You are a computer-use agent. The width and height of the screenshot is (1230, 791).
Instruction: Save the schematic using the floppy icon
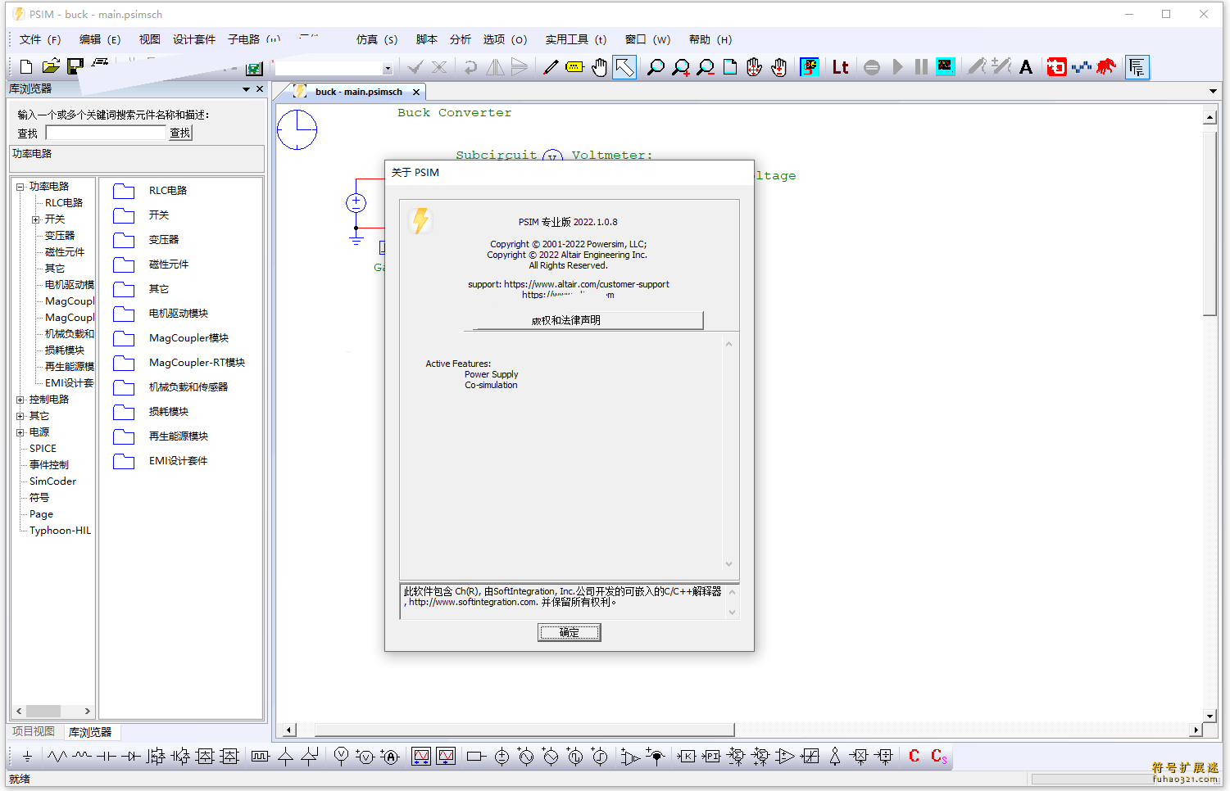75,67
